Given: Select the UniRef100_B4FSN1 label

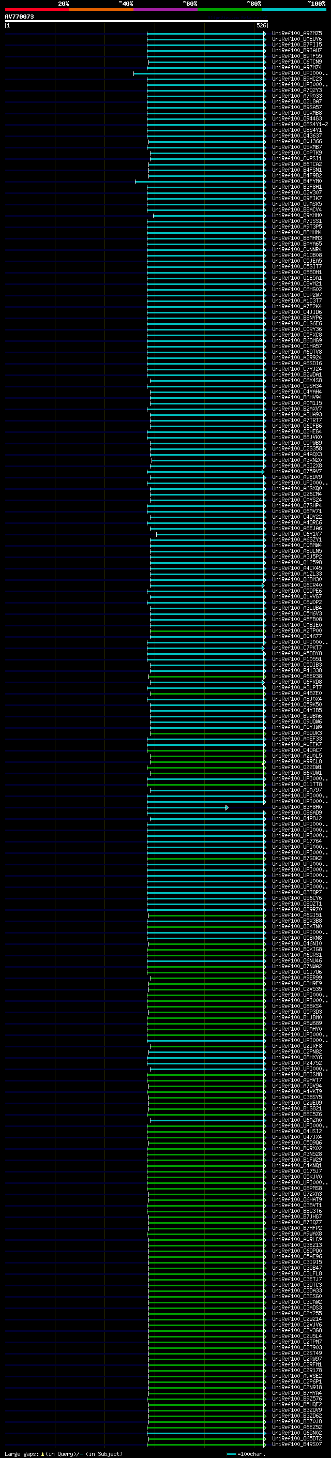Looking at the screenshot, I should click(x=296, y=170).
